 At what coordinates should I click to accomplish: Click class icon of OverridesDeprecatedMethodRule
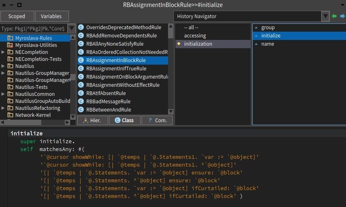[81, 27]
